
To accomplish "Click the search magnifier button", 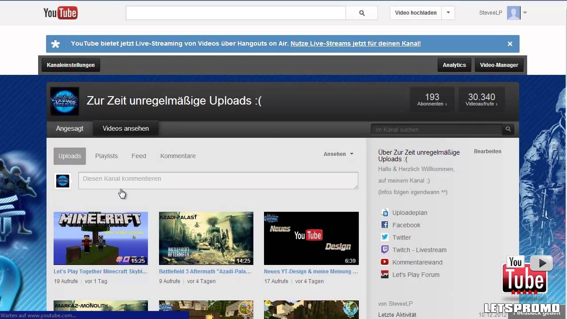I will (362, 13).
